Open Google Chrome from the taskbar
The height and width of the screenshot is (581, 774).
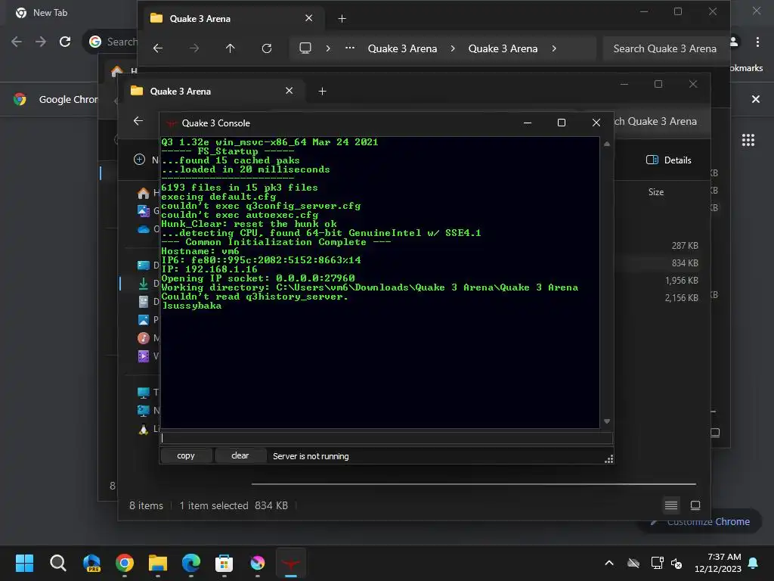(125, 563)
